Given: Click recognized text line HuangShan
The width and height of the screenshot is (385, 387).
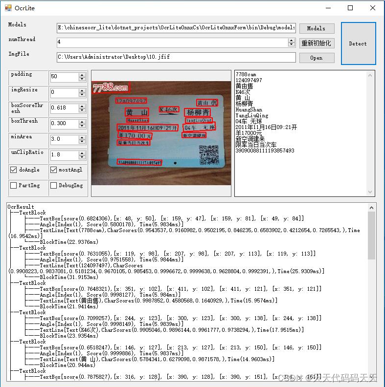Looking at the screenshot, I should pyautogui.click(x=249, y=109).
